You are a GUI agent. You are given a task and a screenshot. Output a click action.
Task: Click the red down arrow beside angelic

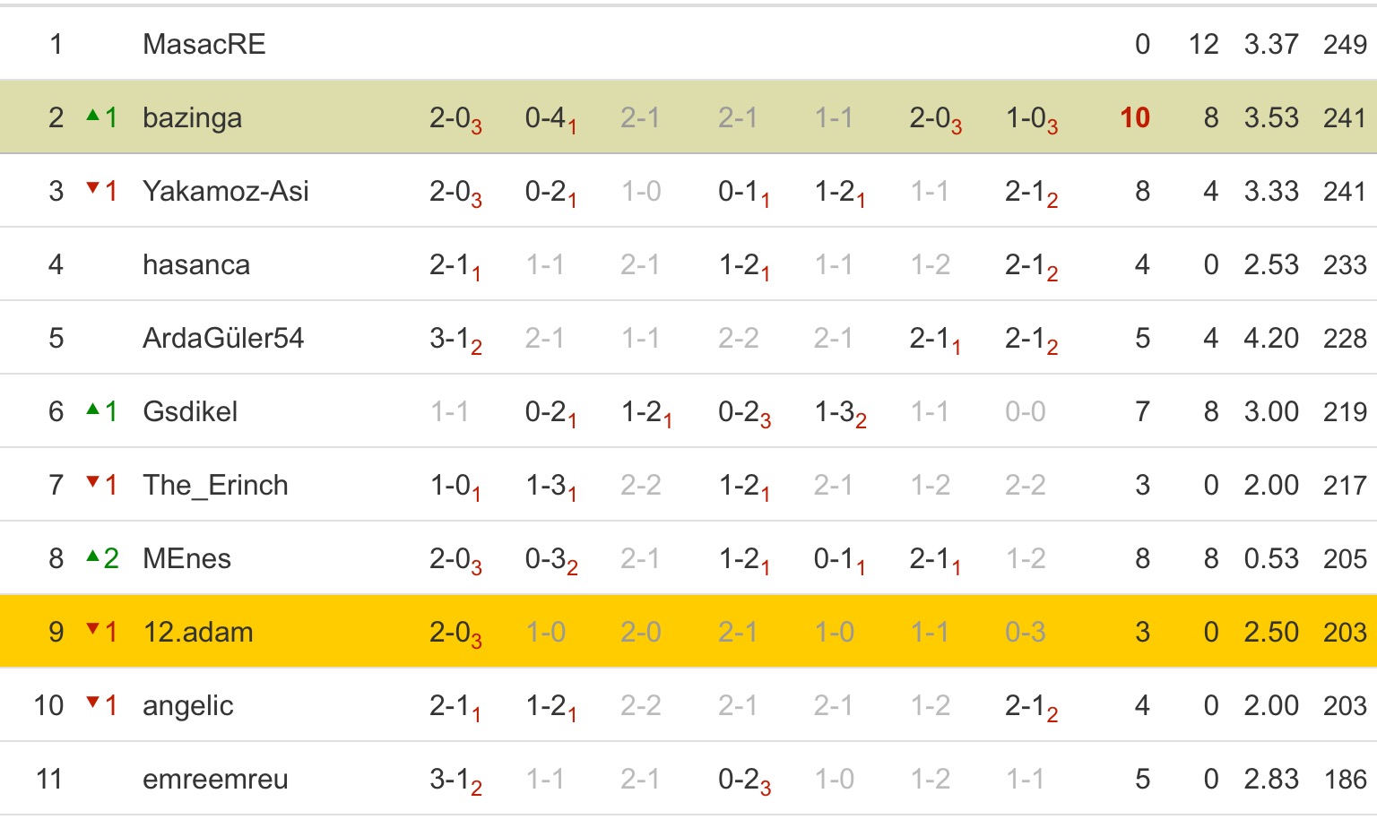click(92, 703)
